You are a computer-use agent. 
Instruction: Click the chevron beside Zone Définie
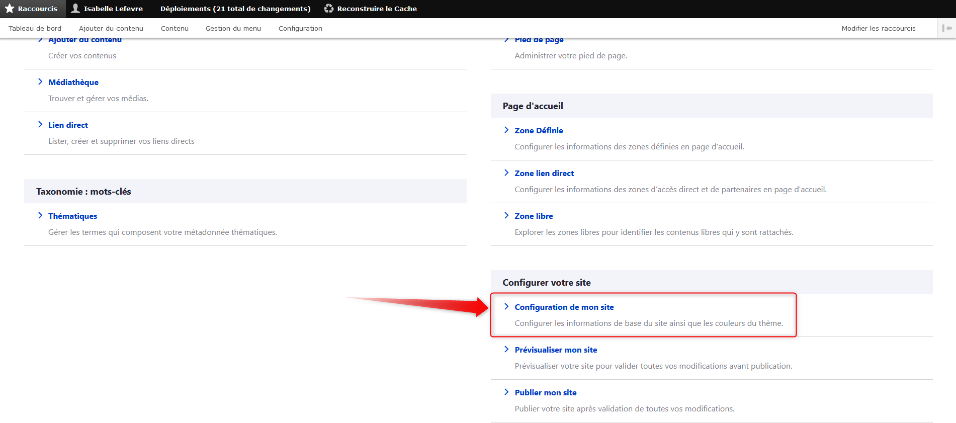pyautogui.click(x=506, y=130)
